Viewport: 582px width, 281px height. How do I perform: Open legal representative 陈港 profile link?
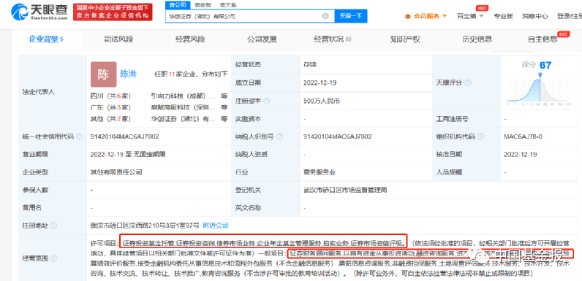click(128, 74)
